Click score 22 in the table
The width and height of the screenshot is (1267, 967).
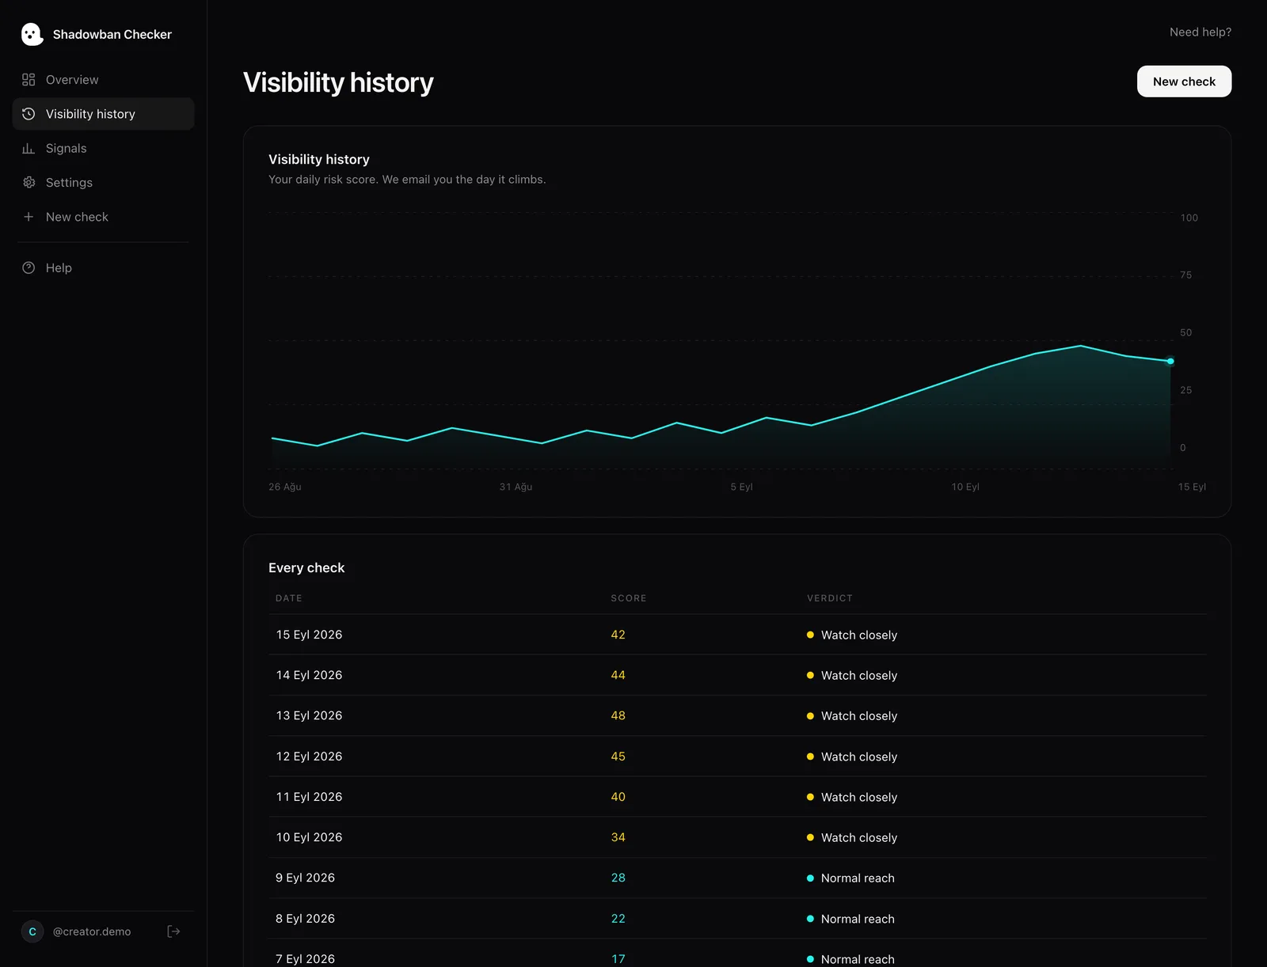[x=618, y=919]
